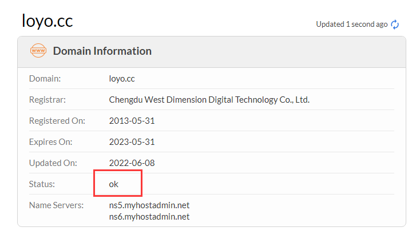This screenshot has width=412, height=235.
Task: Click the loyo.cc page title
Action: [47, 21]
